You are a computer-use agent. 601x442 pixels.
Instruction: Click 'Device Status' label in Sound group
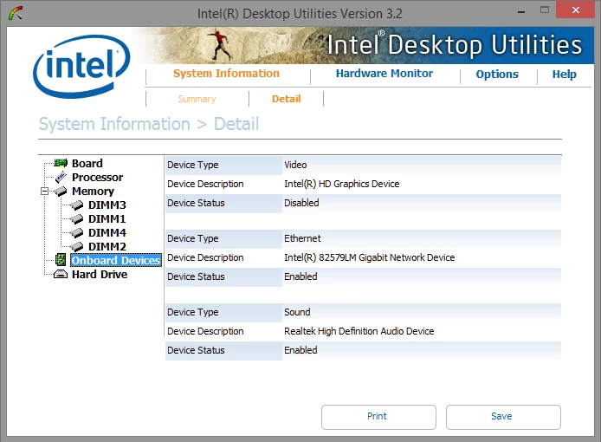196,350
